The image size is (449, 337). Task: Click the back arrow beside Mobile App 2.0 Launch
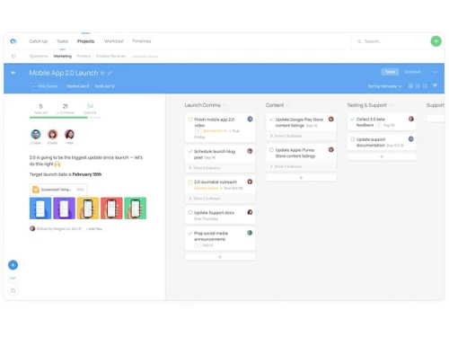(x=13, y=73)
